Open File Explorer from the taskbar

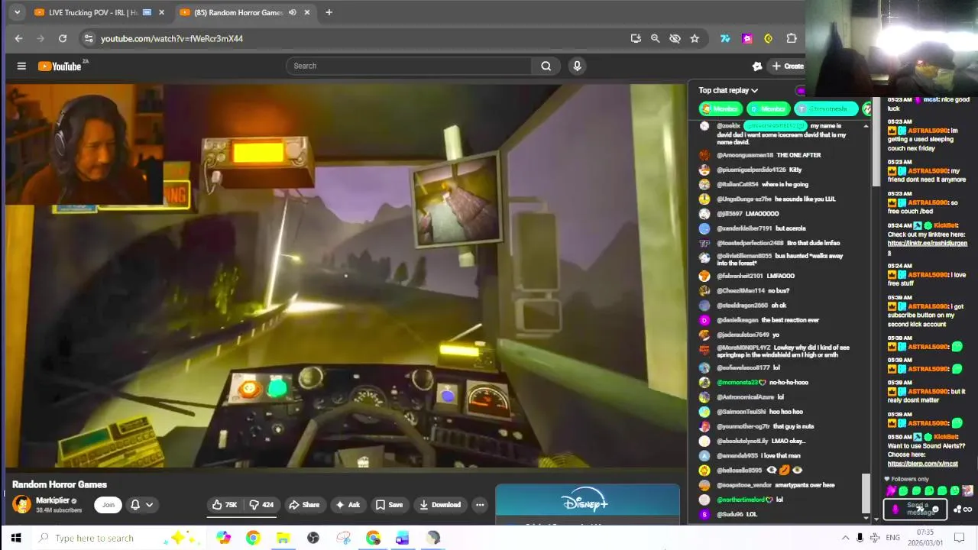coord(283,538)
